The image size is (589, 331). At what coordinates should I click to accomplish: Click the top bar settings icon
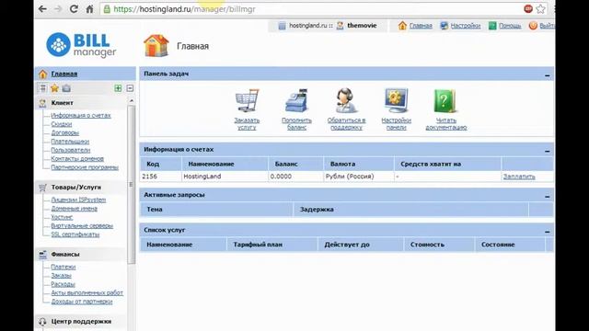click(444, 26)
